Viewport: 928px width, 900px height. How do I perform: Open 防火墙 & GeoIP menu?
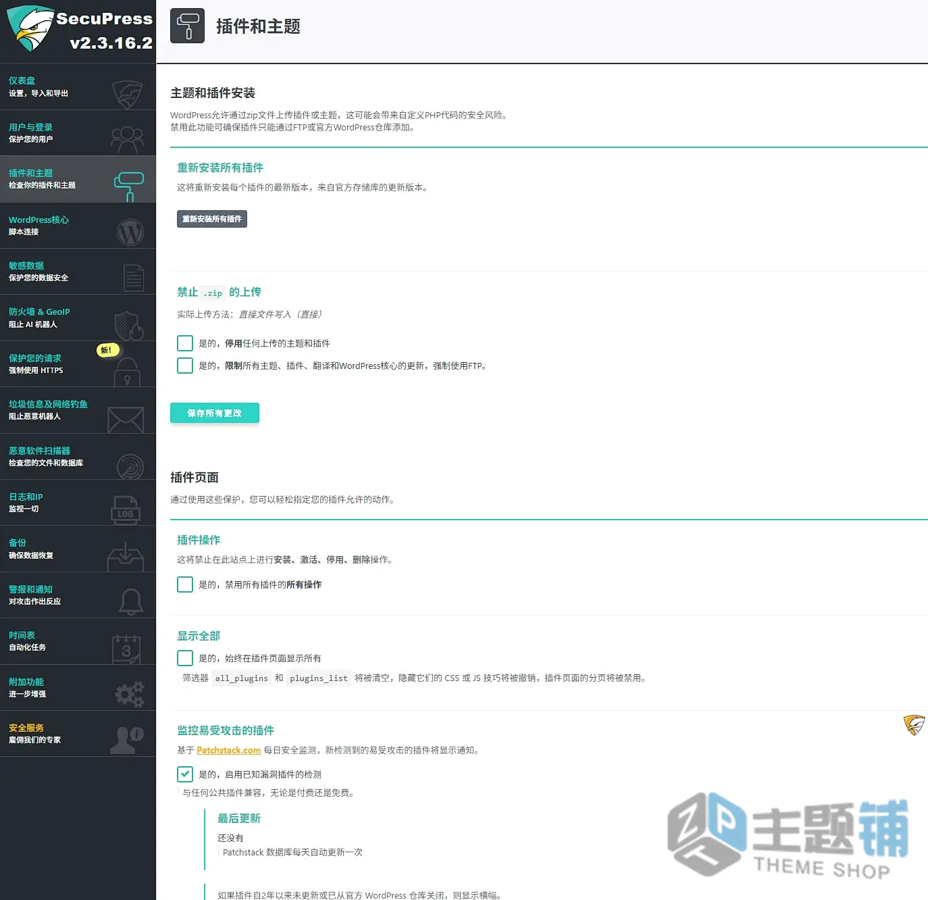(78, 318)
